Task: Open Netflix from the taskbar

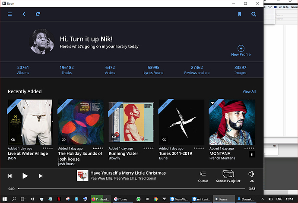Action: coord(59,199)
